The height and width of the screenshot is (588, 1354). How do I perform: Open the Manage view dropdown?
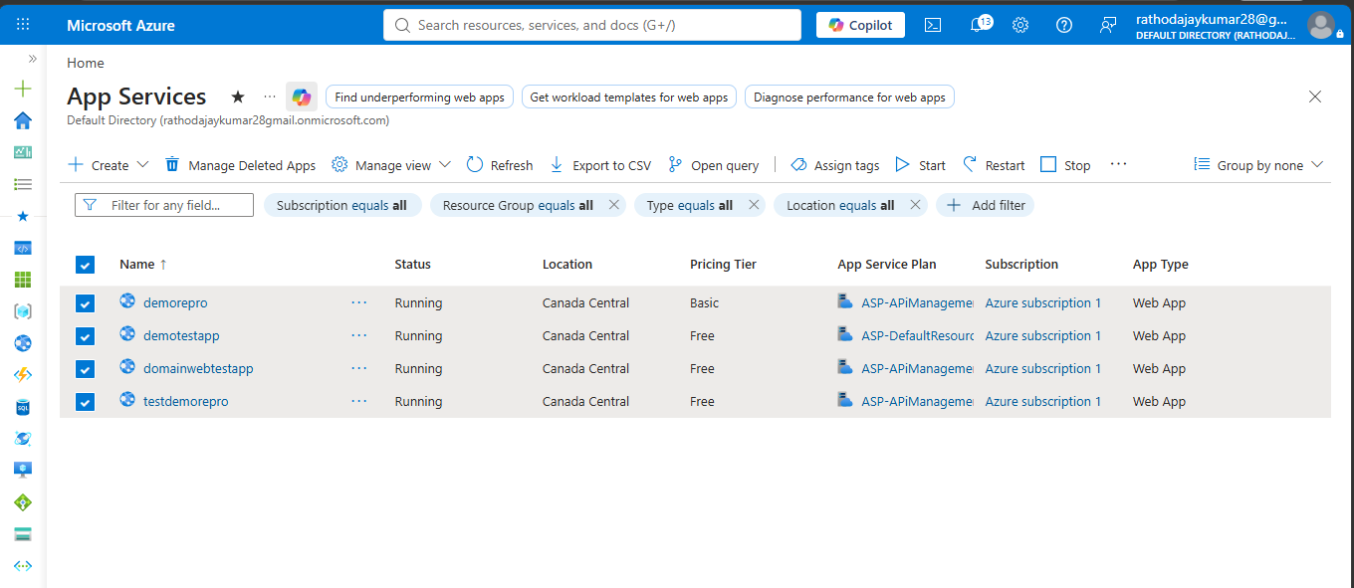(391, 165)
